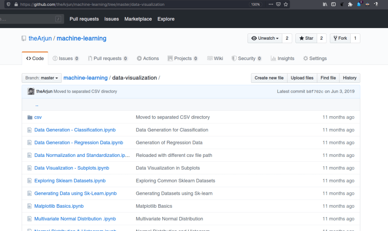This screenshot has height=231, width=388.
Task: Open the Firefox Library icon
Action: 325,4
